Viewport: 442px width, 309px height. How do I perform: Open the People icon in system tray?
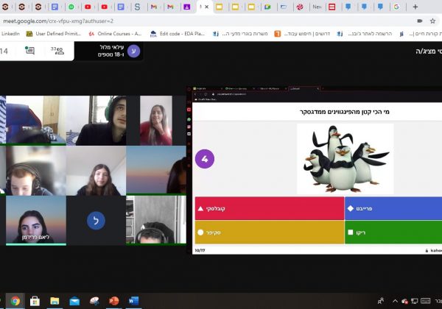point(381,301)
